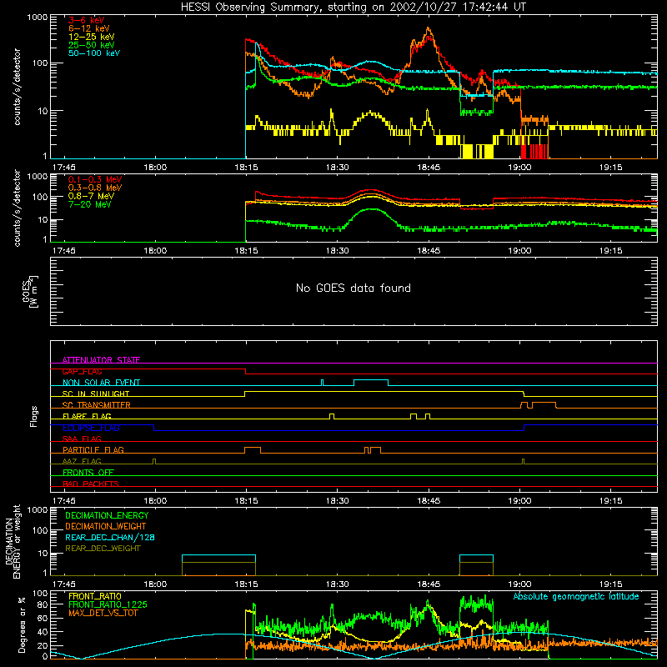Screen dimensions: 667x667
Task: Click the DECIMATION_WEIGHT legend label
Action: click(x=106, y=526)
